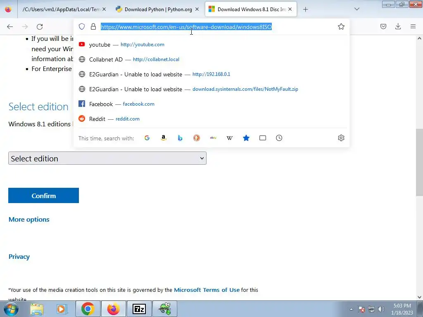Reload the page with the refresh icon
423x317 pixels.
tap(40, 27)
